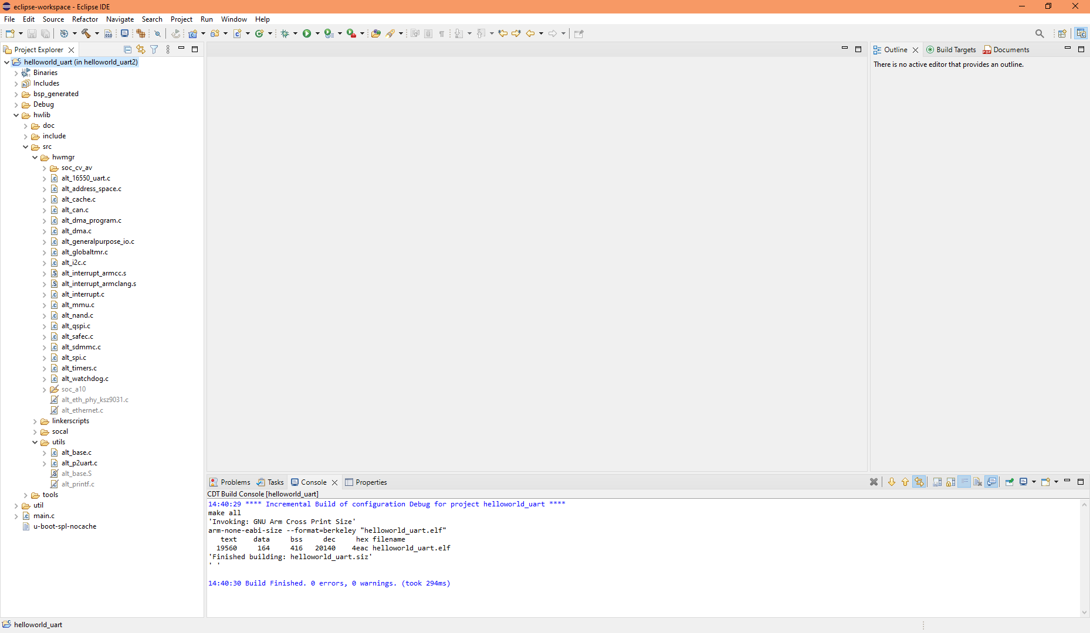Toggle Show Whitespace Characters in toolbar
The image size is (1090, 633).
442,33
